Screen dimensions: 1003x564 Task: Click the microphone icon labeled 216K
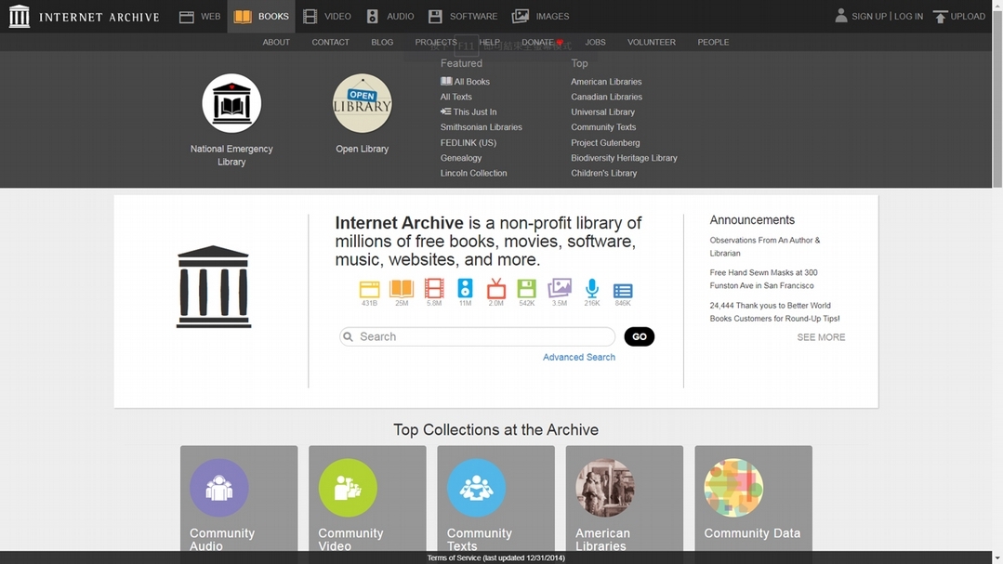click(x=592, y=288)
